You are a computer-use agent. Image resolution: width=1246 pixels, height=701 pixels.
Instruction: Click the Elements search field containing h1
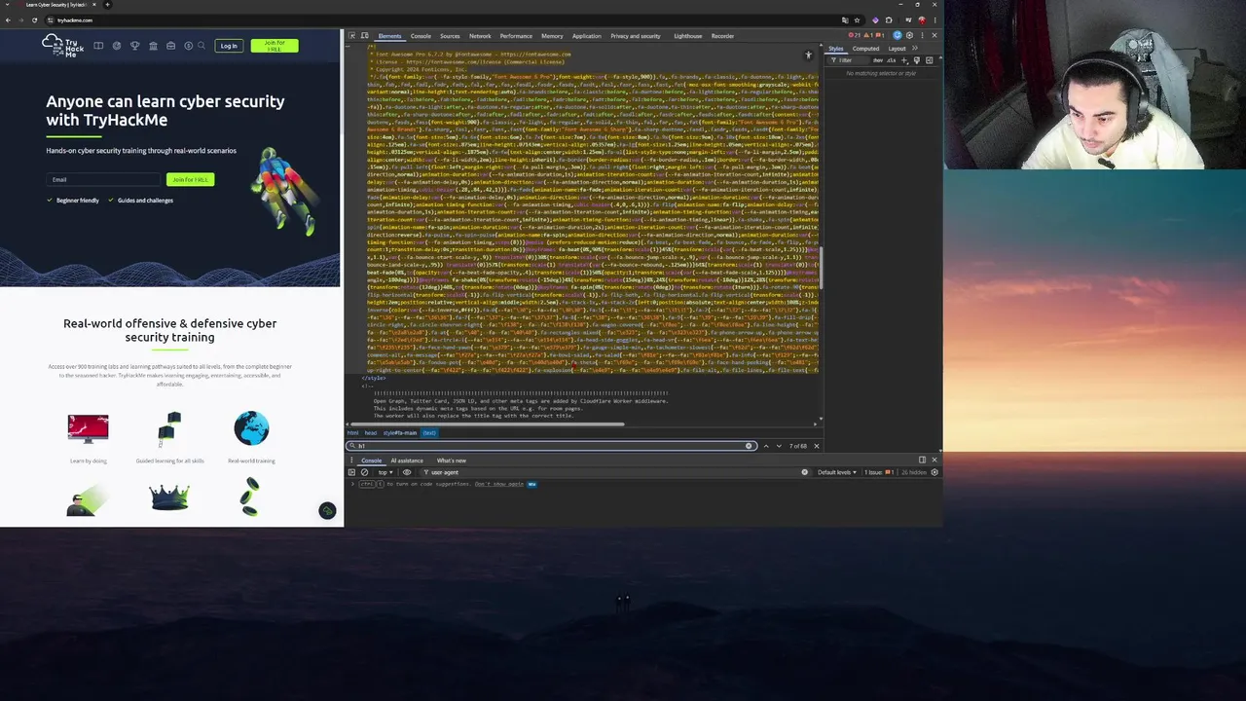point(550,446)
